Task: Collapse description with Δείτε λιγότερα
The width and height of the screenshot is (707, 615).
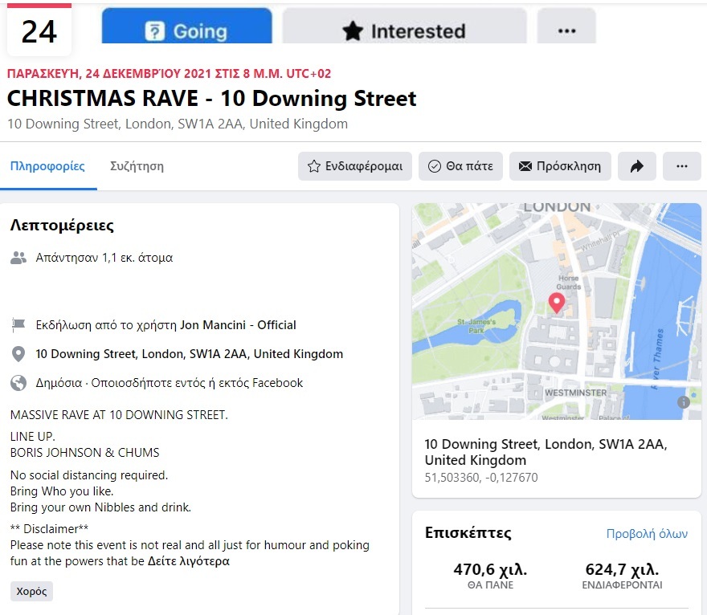Action: pos(189,561)
